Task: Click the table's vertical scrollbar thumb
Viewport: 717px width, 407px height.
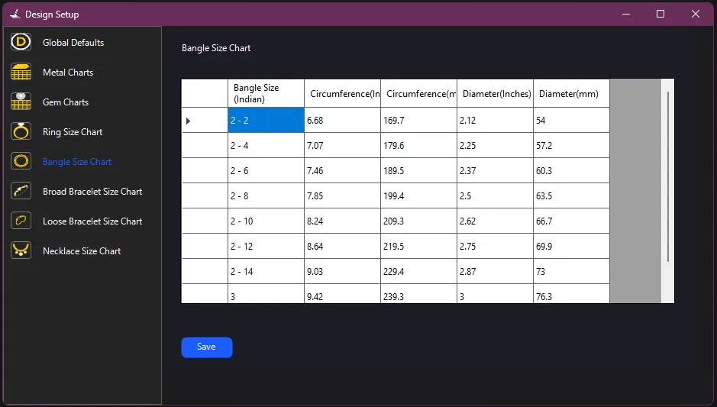Action: click(668, 176)
